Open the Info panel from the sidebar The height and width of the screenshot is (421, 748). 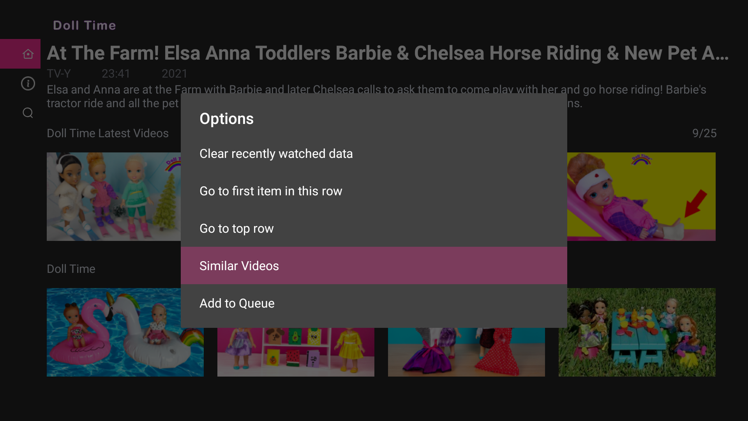click(x=28, y=83)
